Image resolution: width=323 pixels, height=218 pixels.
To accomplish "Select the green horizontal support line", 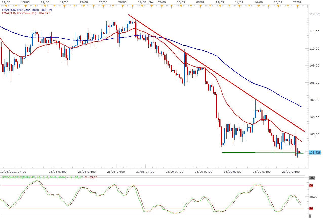I will coord(263,153).
